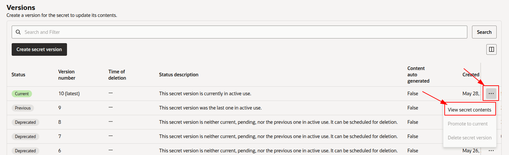Click the Previous status badge
The width and height of the screenshot is (509, 155).
tap(23, 108)
